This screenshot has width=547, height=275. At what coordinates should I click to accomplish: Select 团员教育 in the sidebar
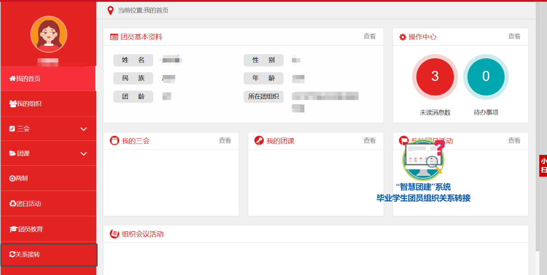26,229
